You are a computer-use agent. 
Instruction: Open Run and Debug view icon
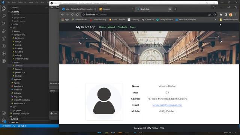pos(4,31)
